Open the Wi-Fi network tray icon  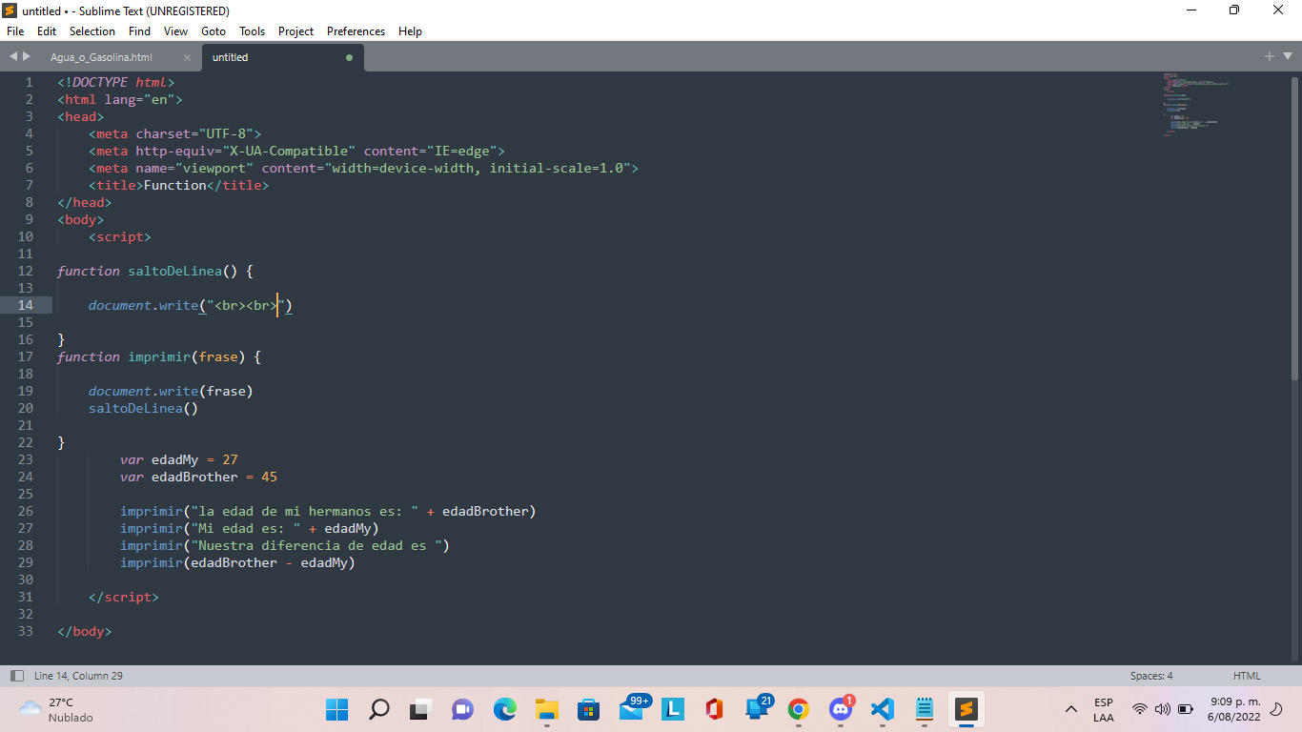coord(1140,709)
